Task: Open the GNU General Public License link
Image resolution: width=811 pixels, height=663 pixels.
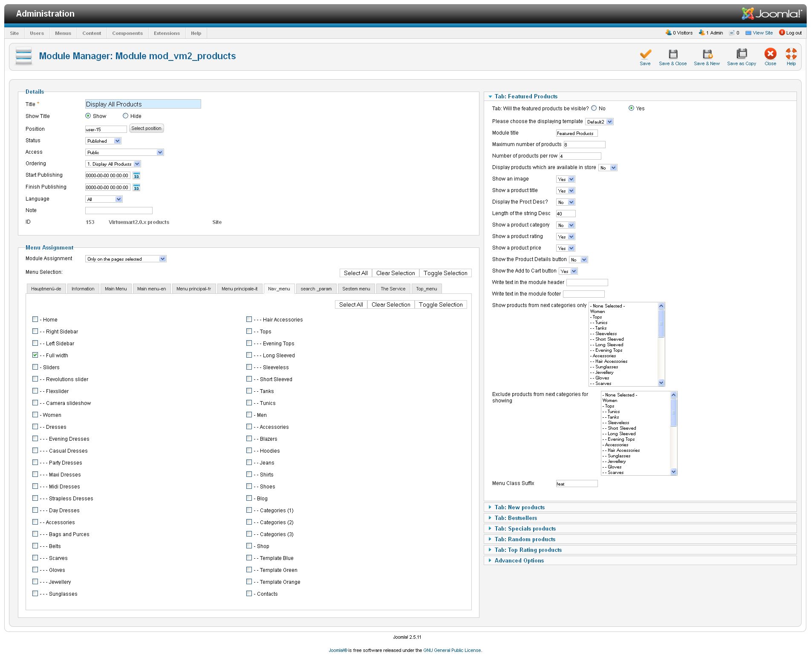Action: pyautogui.click(x=452, y=650)
